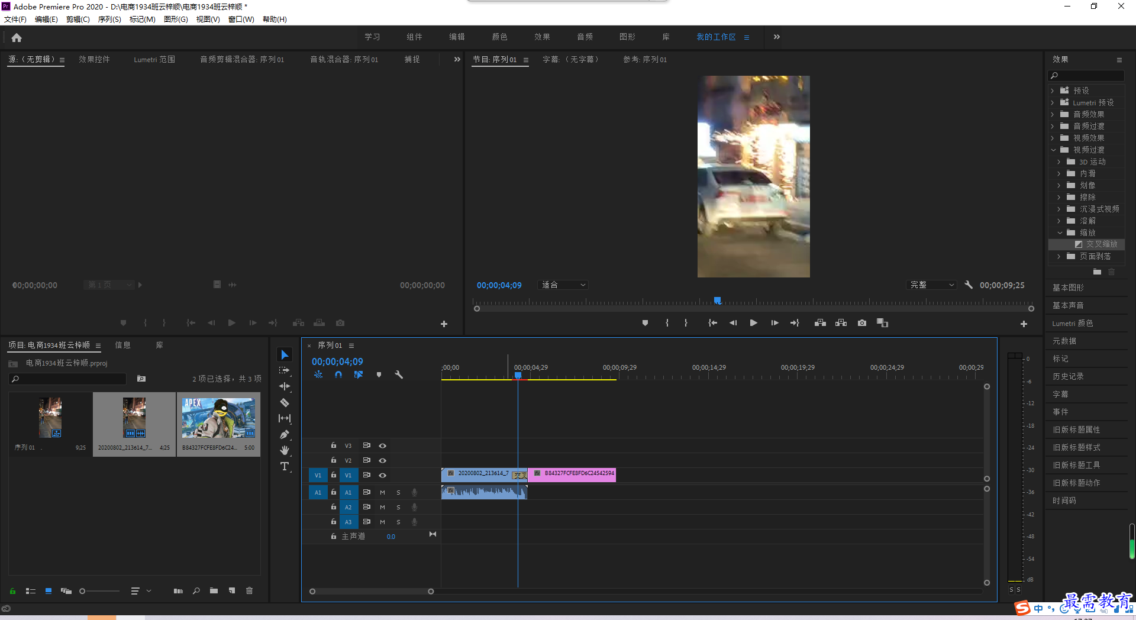This screenshot has width=1136, height=620.
Task: Select the Pen tool
Action: click(x=285, y=434)
